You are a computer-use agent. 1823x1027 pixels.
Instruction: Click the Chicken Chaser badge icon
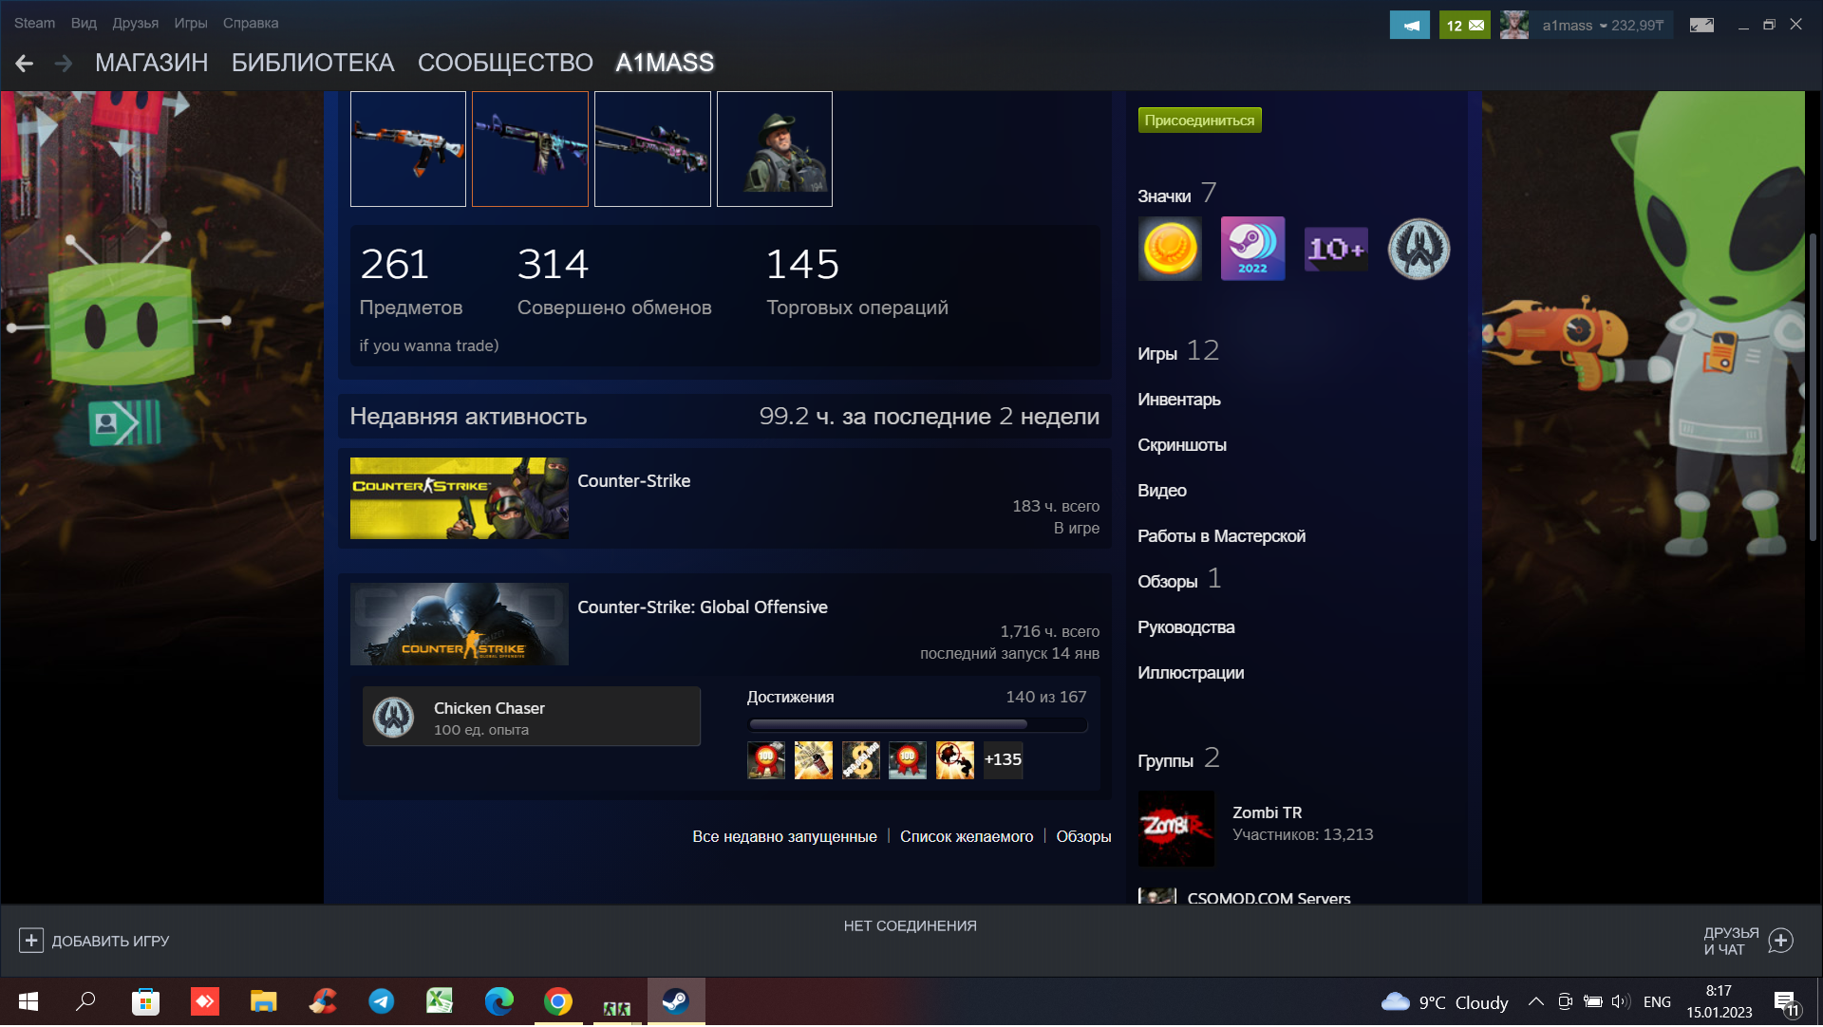click(393, 718)
